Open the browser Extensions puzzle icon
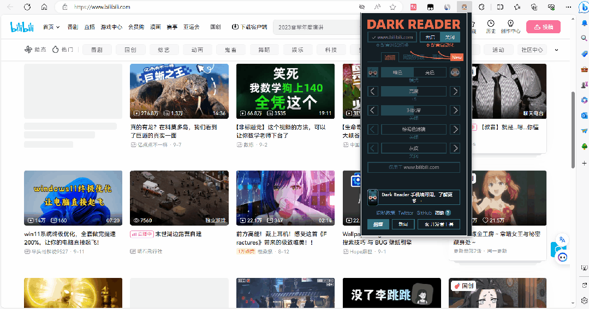589x309 pixels. [481, 7]
